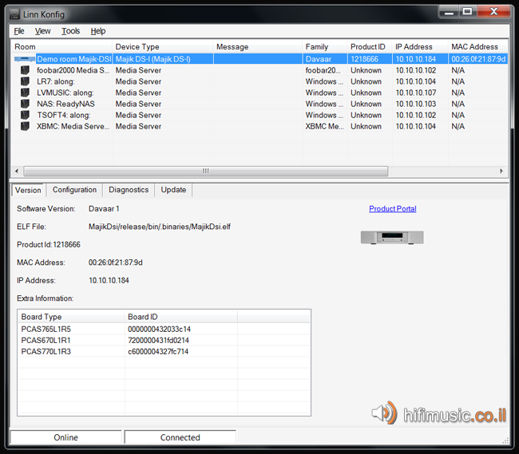Click the Online status bar panel
This screenshot has width=519, height=454.
pos(65,437)
